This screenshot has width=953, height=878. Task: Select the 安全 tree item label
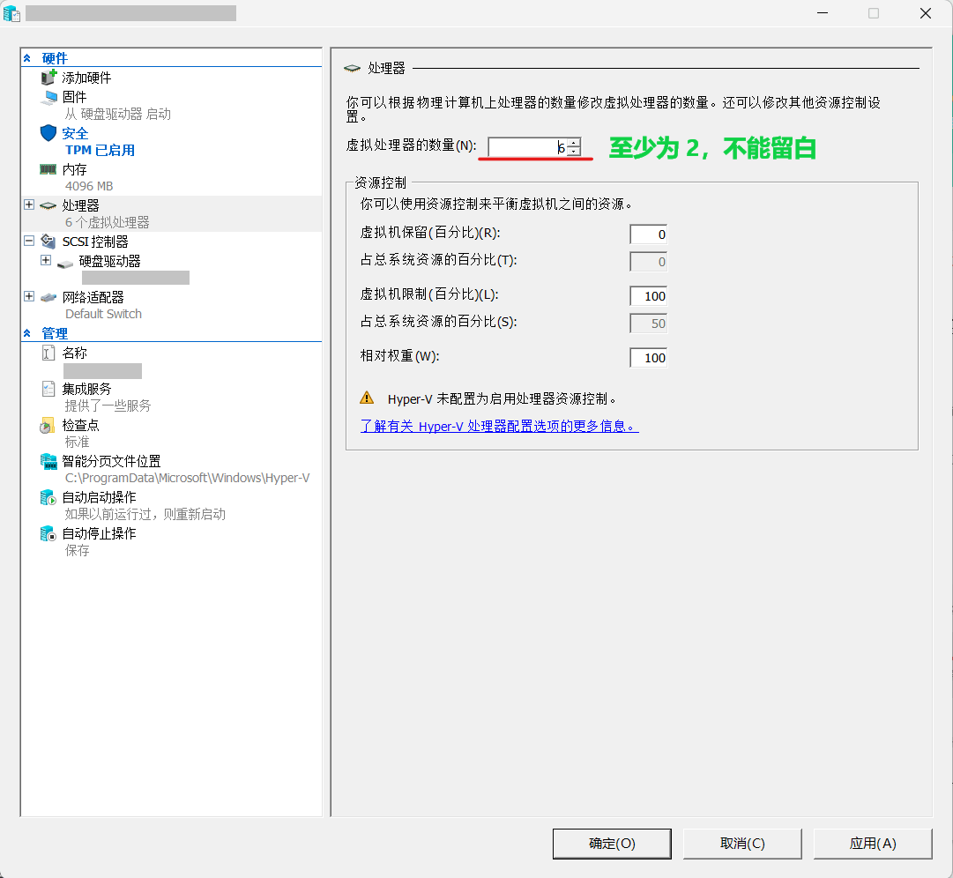click(x=75, y=133)
